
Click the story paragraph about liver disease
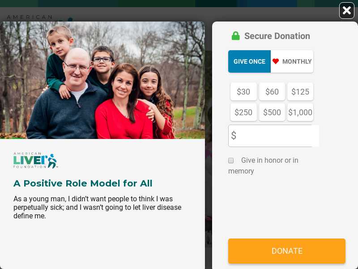97,207
